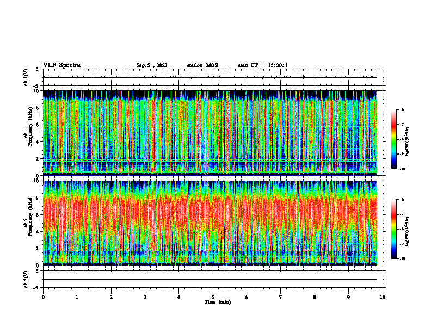Image resolution: width=431 pixels, height=333 pixels.
Task: Click time axis tick label "4"
Action: (179, 297)
